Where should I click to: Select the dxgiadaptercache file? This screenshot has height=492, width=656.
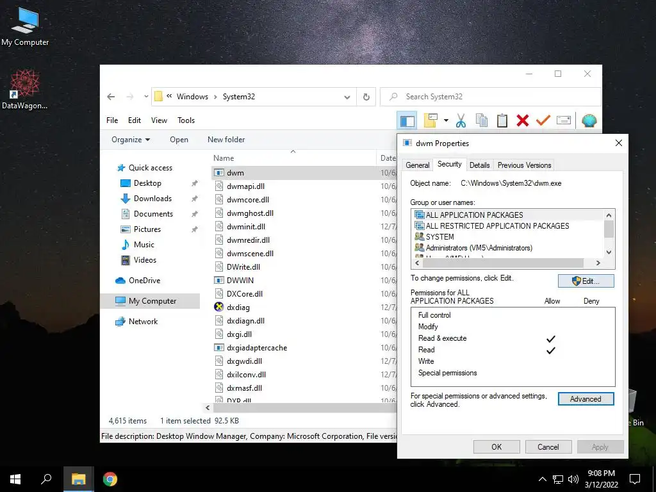(x=257, y=348)
